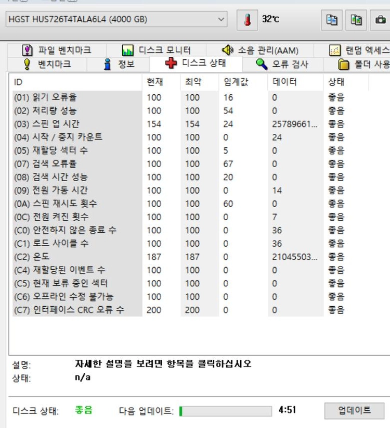The width and height of the screenshot is (390, 428).
Task: Click the yellow lightbulb benchmark icon
Action: pos(27,64)
